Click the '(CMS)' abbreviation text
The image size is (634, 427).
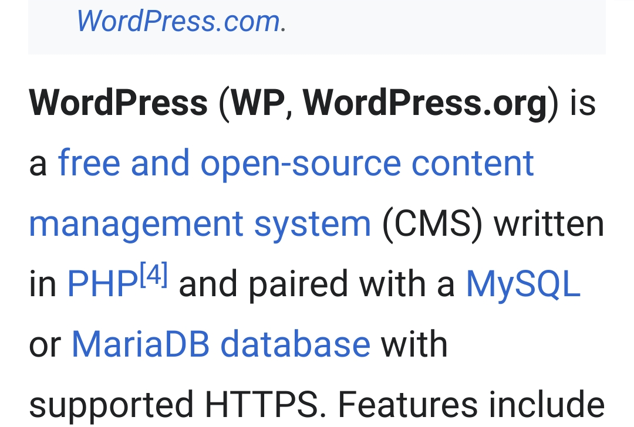point(432,223)
